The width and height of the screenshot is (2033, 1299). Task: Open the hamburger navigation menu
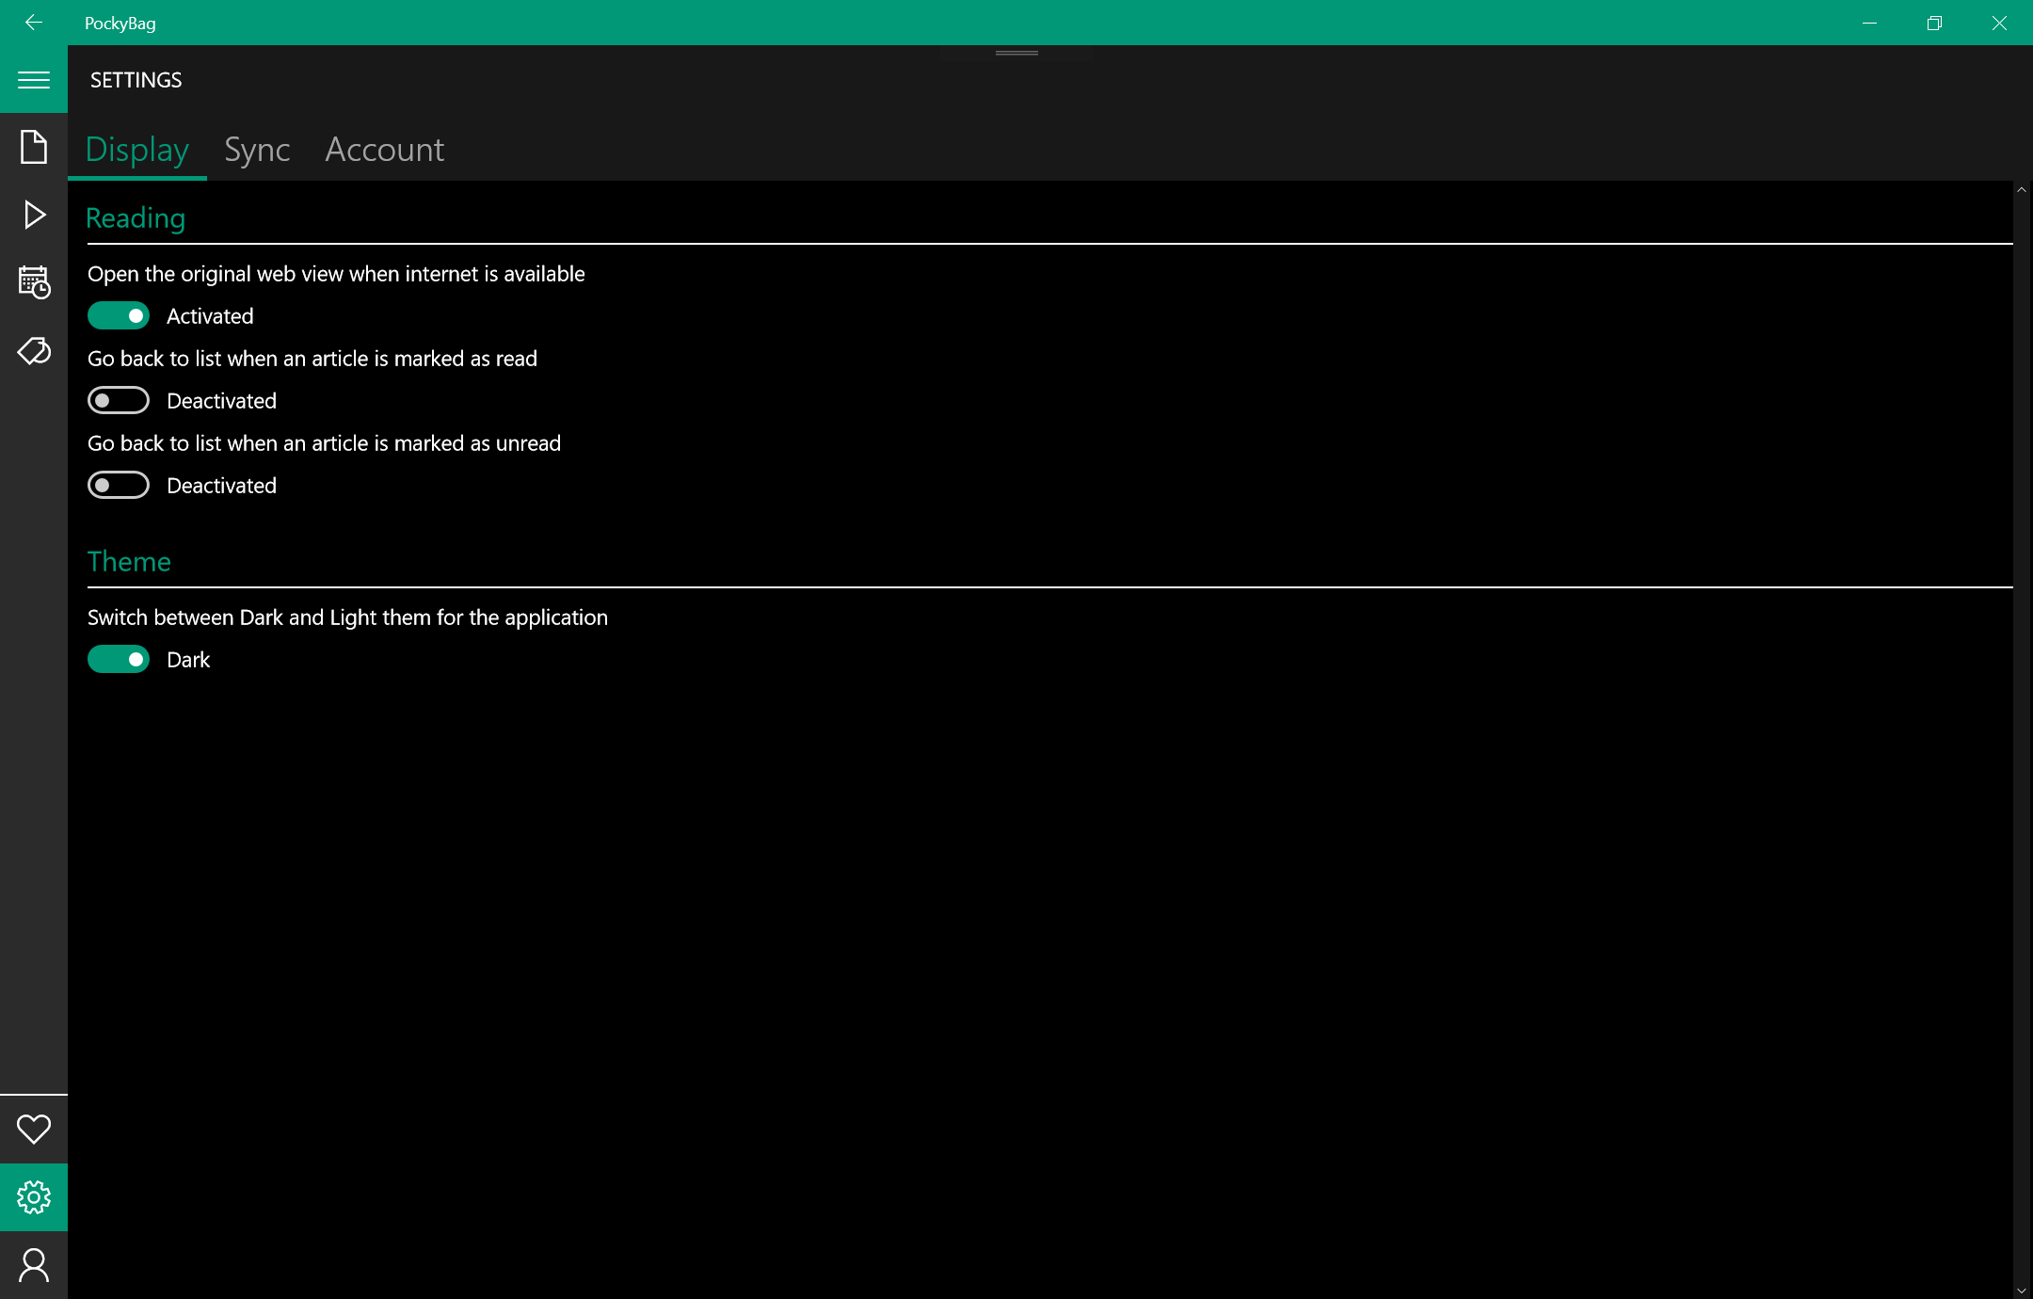click(34, 80)
